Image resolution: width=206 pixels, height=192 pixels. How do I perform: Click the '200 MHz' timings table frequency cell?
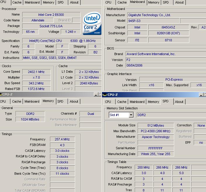[x=144, y=167]
